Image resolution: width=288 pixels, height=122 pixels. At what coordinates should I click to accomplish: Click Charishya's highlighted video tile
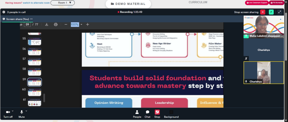(264, 73)
